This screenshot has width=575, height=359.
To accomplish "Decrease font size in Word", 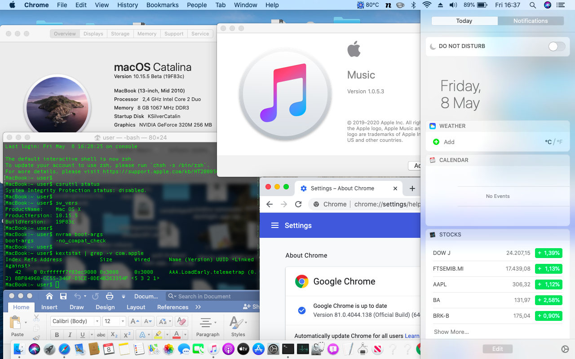I will pyautogui.click(x=148, y=321).
